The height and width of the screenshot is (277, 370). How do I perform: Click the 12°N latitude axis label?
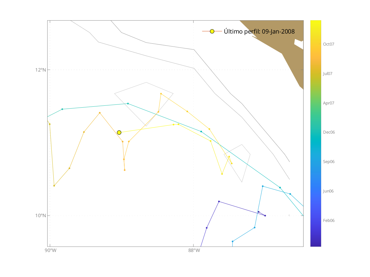[x=40, y=70]
